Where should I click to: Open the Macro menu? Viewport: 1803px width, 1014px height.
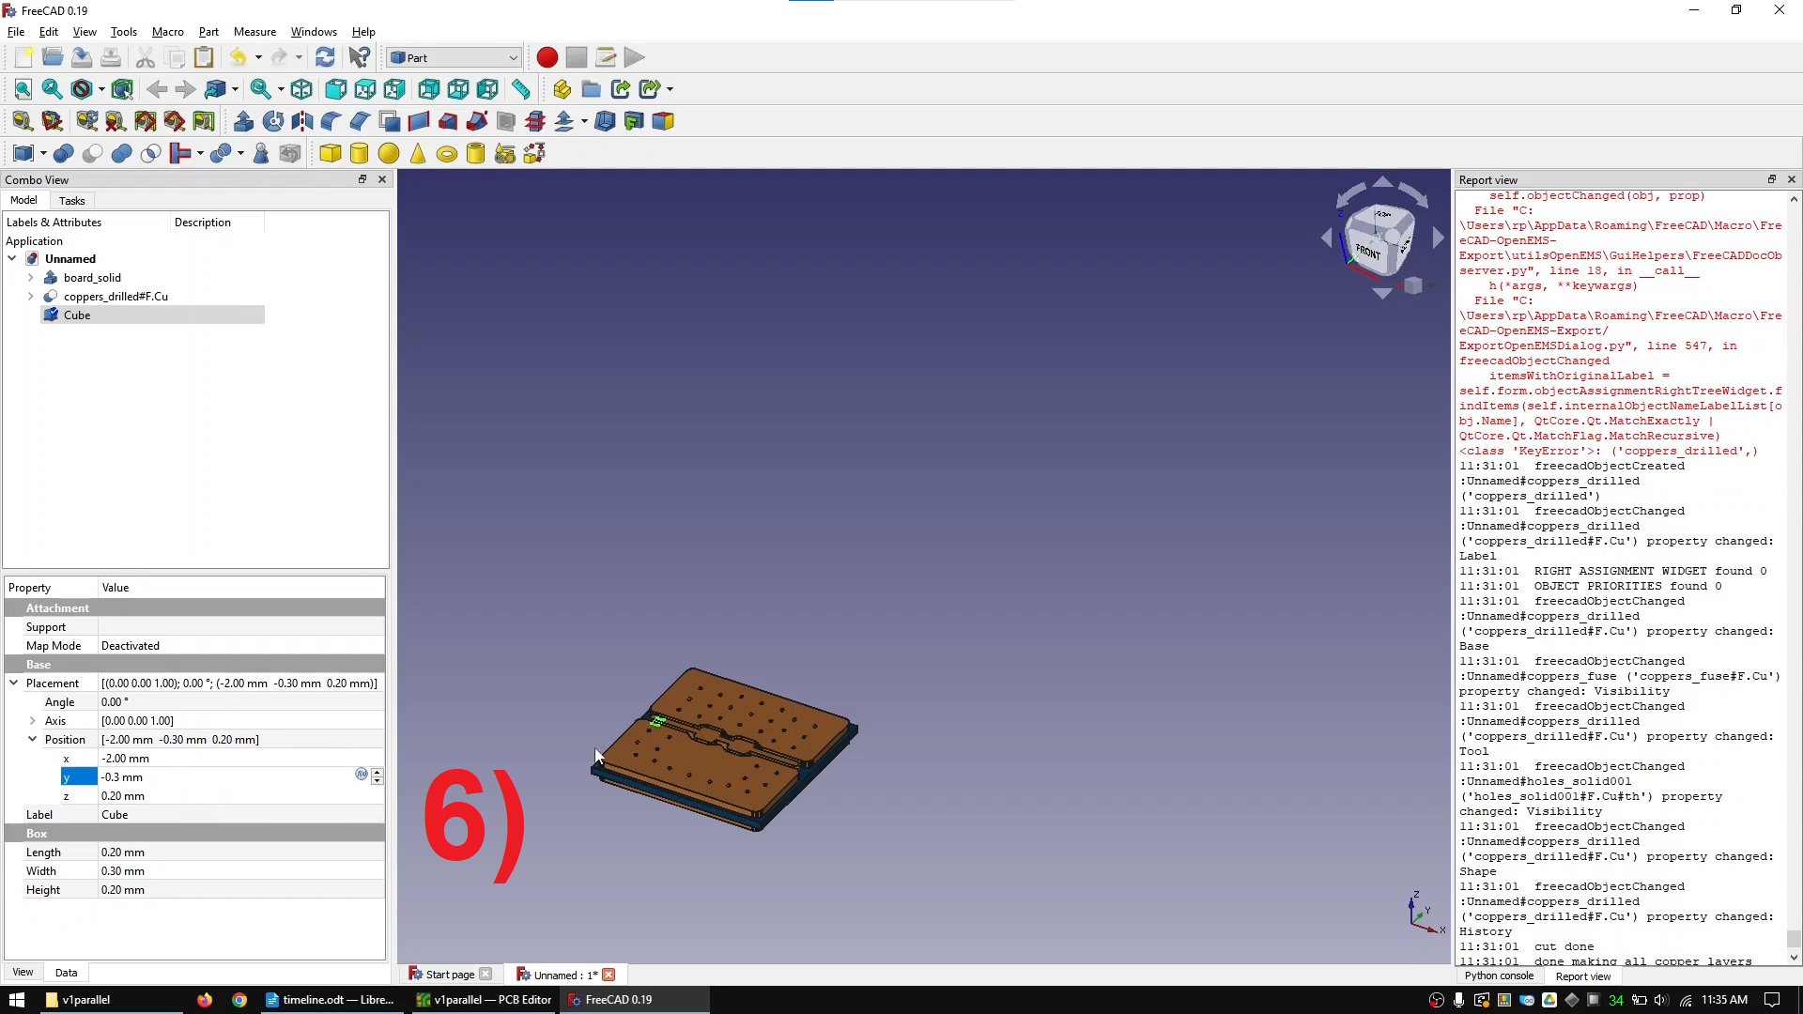click(168, 31)
